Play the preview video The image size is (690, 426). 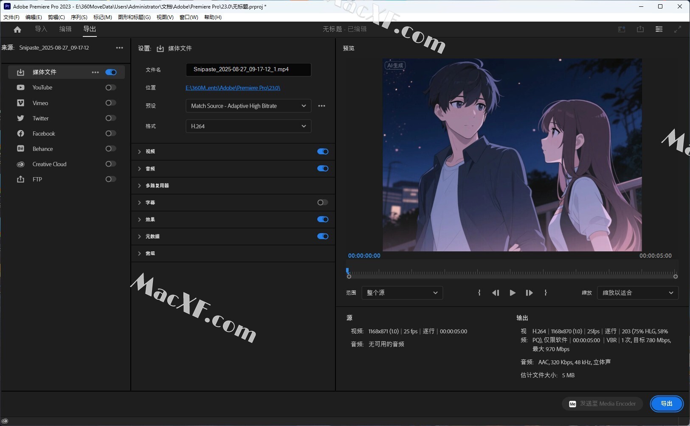pyautogui.click(x=513, y=293)
